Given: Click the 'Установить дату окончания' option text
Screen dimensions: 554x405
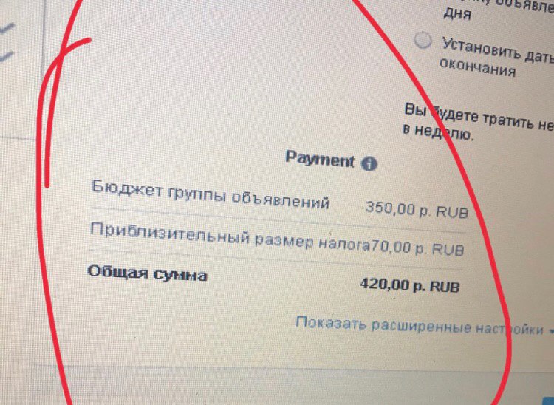Looking at the screenshot, I should [496, 58].
